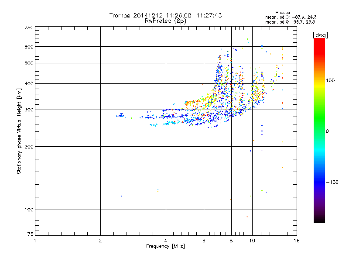Click the "Frequency [MHz]" axis label
This screenshot has height=262, width=349.
[x=165, y=246]
